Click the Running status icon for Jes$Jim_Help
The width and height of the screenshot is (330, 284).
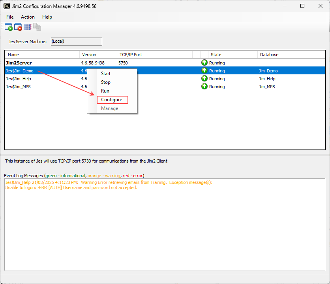coord(204,78)
